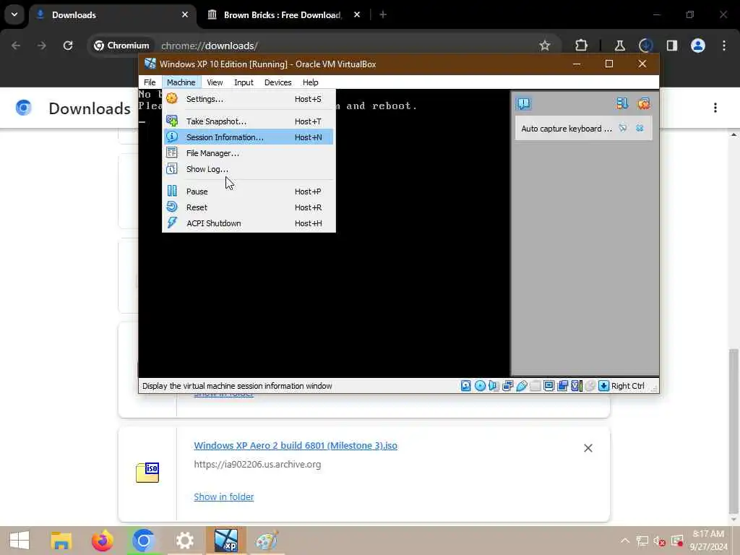Collapse the Machine menu in menu bar
This screenshot has height=555, width=740.
click(181, 82)
